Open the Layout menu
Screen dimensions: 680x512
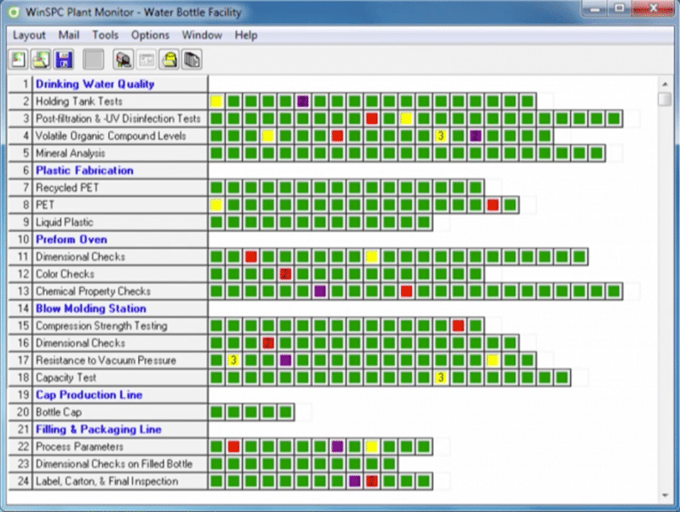click(29, 35)
